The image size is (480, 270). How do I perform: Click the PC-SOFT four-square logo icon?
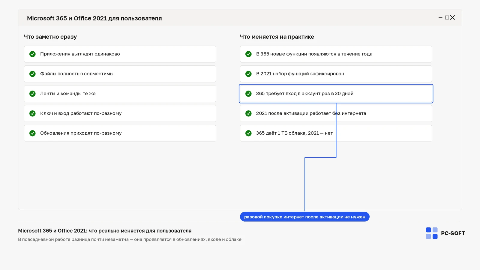pos(432,233)
